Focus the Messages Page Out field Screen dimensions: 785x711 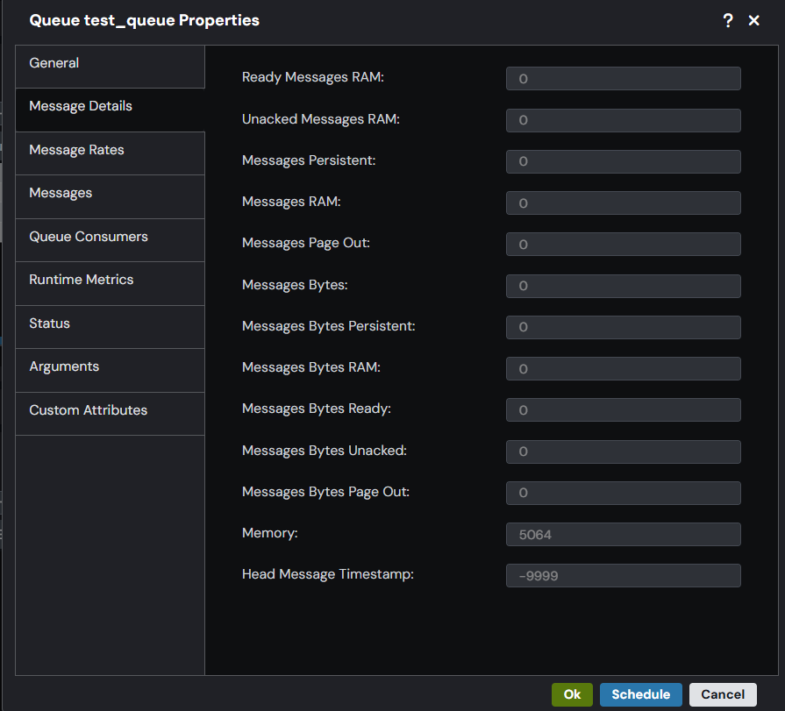coord(624,245)
